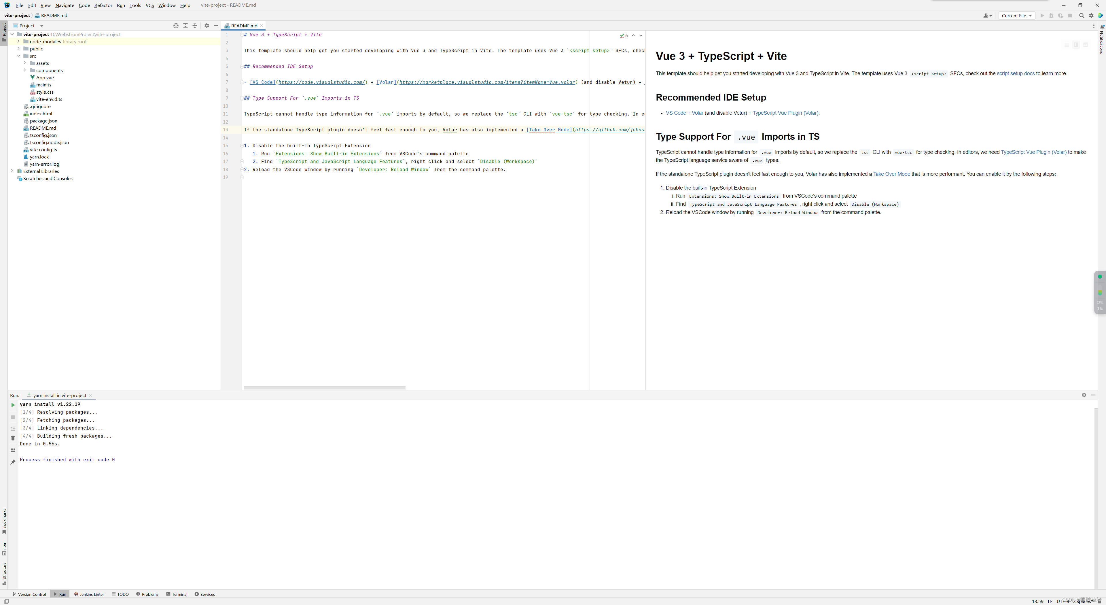Open Run console settings gear
Viewport: 1106px width, 605px height.
coord(1084,395)
